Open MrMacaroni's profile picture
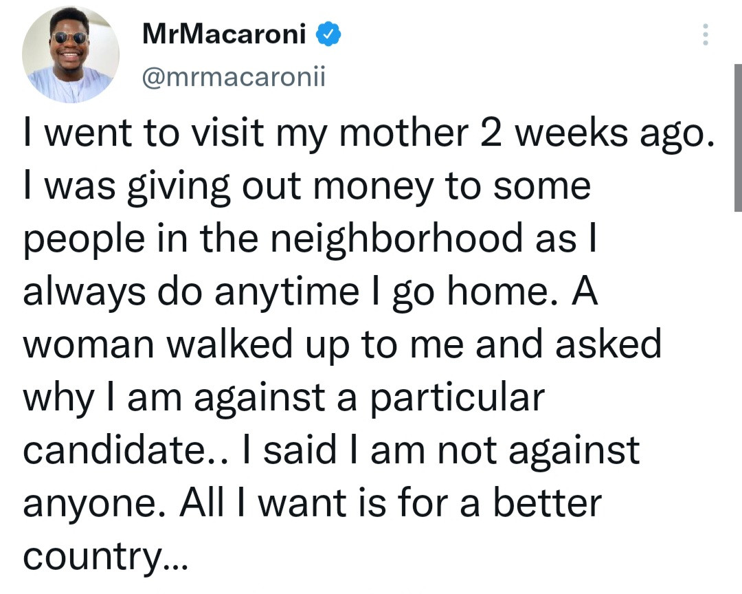Screen dimensions: 742x594 click(x=71, y=55)
